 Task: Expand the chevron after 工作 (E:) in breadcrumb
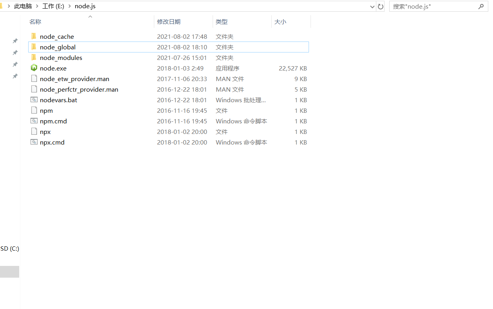[70, 6]
